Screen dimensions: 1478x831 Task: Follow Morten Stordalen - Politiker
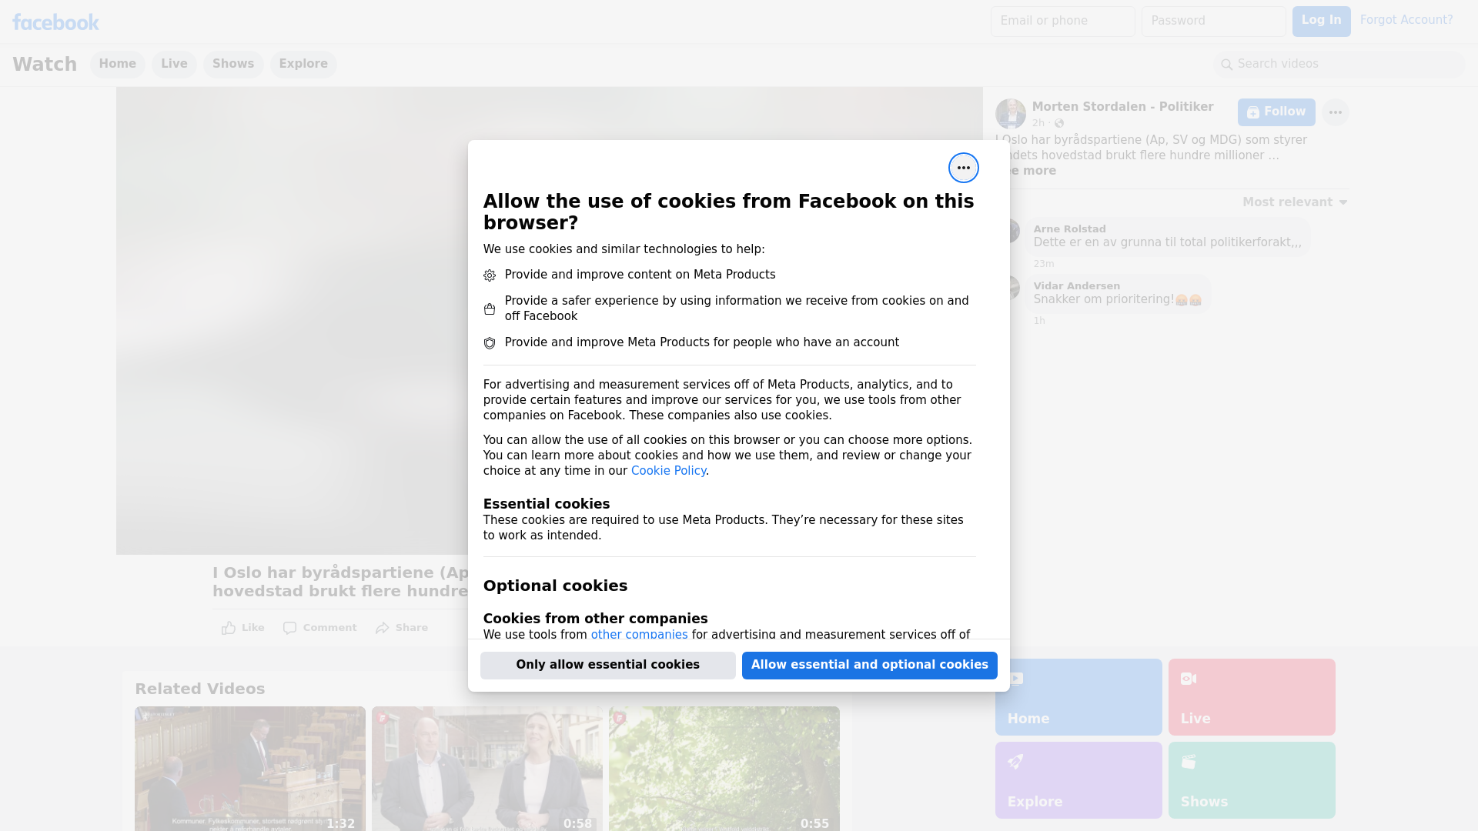1276,112
